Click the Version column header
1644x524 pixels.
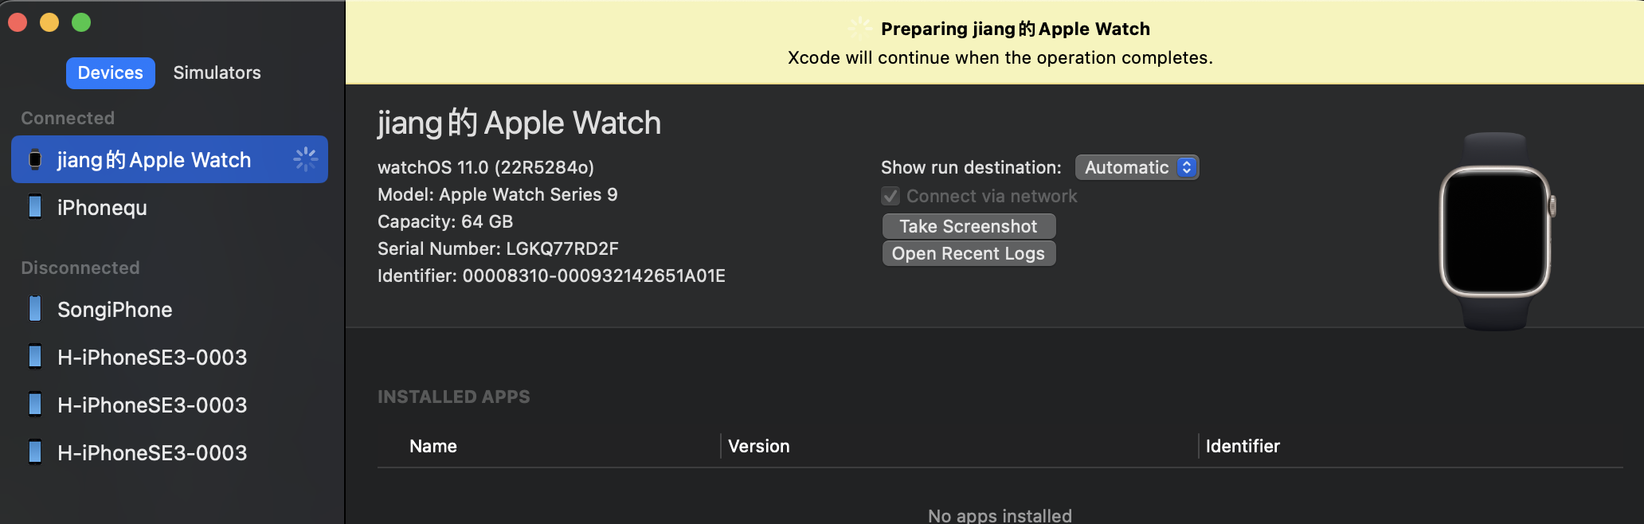point(758,446)
